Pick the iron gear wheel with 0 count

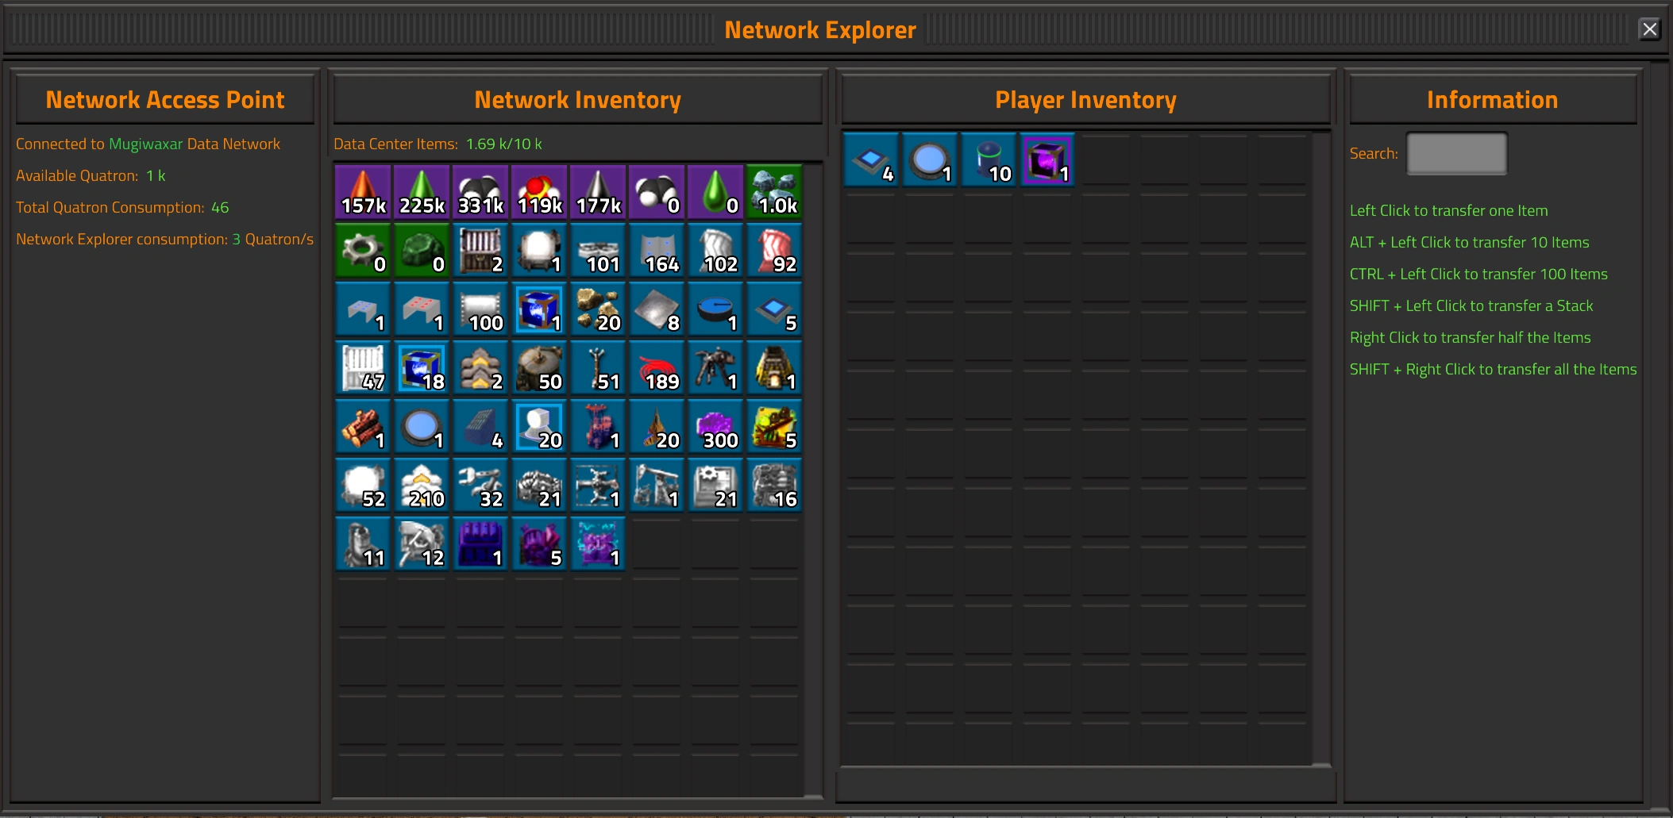363,251
